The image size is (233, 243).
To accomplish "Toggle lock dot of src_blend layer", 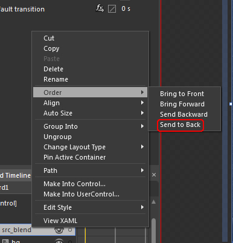I will 70,230.
